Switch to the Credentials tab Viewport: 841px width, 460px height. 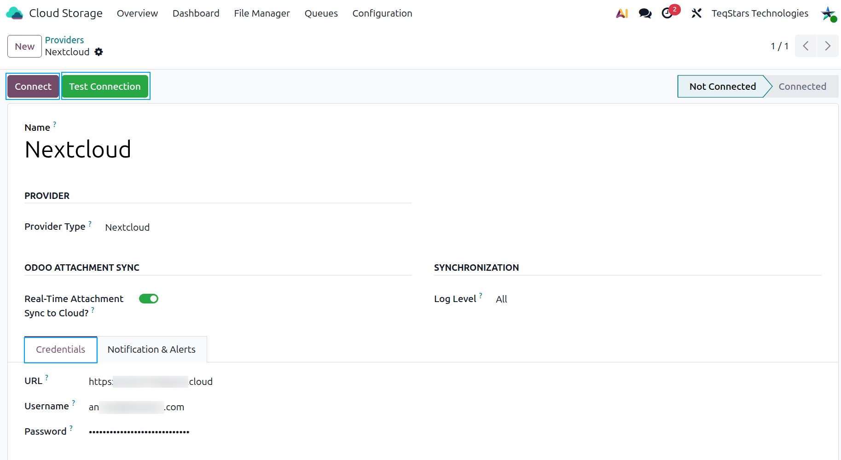point(61,349)
